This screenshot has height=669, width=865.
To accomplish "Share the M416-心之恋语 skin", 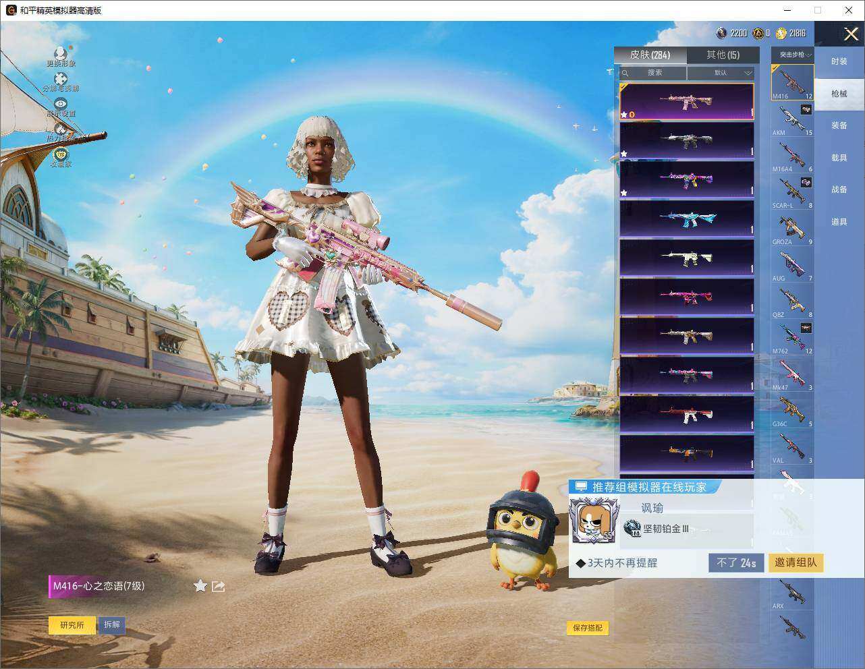I will (x=218, y=586).
